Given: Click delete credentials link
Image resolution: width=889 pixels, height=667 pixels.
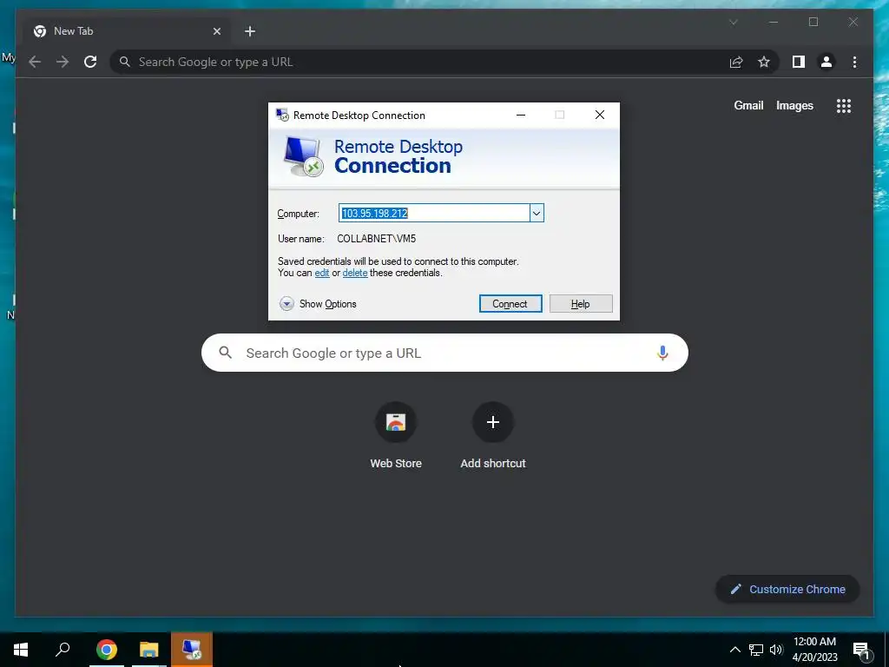Looking at the screenshot, I should click(x=355, y=273).
